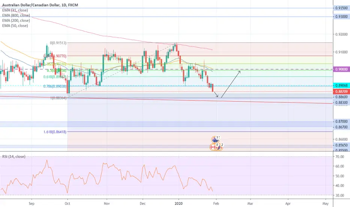The height and width of the screenshot is (207, 350).
Task: Select the EMA (31, close) indicator legend
Action: [x=15, y=10]
